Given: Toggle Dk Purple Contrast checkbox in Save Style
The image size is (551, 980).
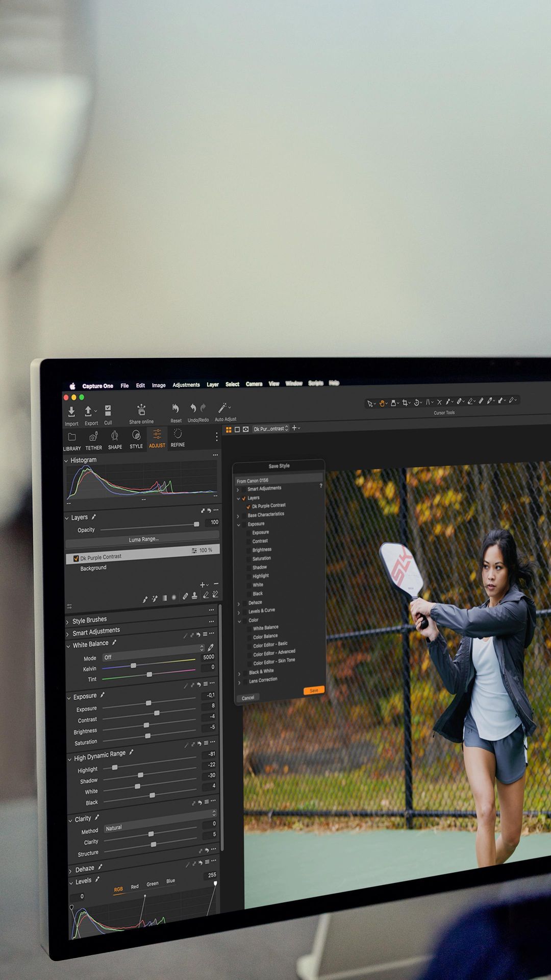Looking at the screenshot, I should (x=248, y=506).
